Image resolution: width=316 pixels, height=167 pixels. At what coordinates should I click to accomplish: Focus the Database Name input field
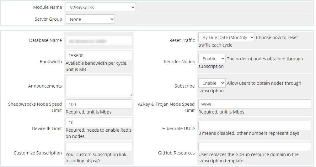[x=99, y=41]
